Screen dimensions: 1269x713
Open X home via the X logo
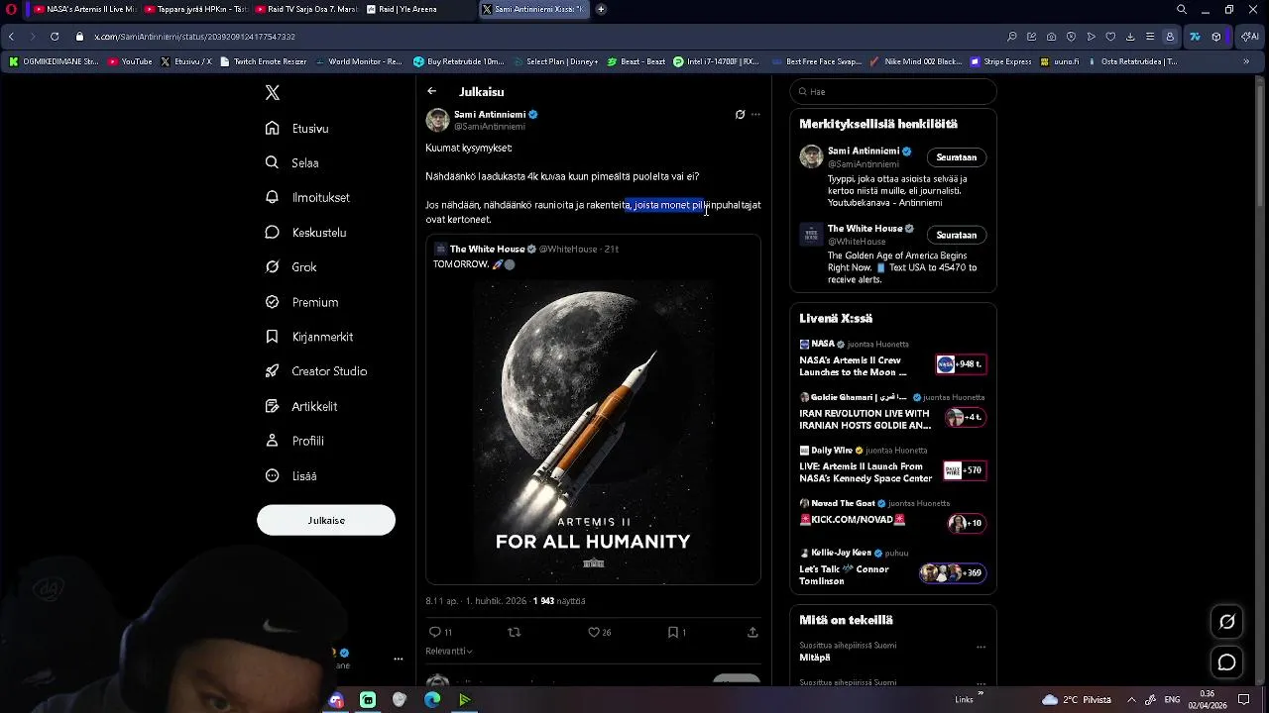pyautogui.click(x=273, y=93)
